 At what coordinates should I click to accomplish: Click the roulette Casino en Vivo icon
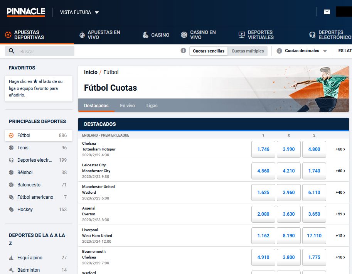point(184,35)
